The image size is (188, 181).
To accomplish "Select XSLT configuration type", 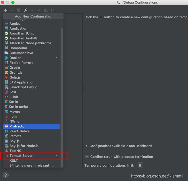I will point(31,161).
